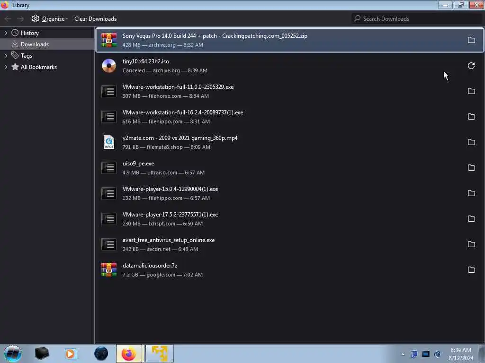Image resolution: width=485 pixels, height=363 pixels.
Task: Click the WinRAR icon of Sony Vegas zip
Action: [109, 40]
